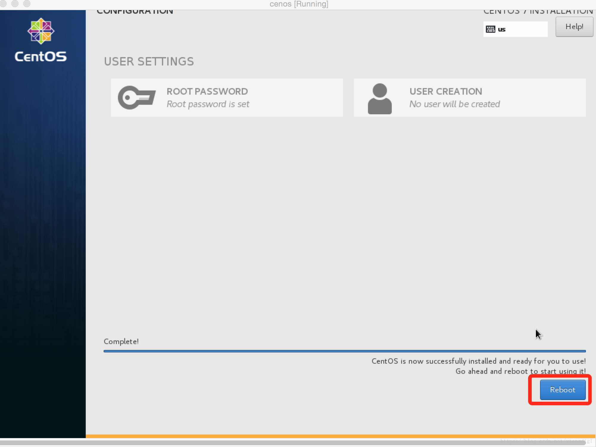Viewport: 596px width, 447px height.
Task: Open the Root Password settings
Action: (x=227, y=98)
